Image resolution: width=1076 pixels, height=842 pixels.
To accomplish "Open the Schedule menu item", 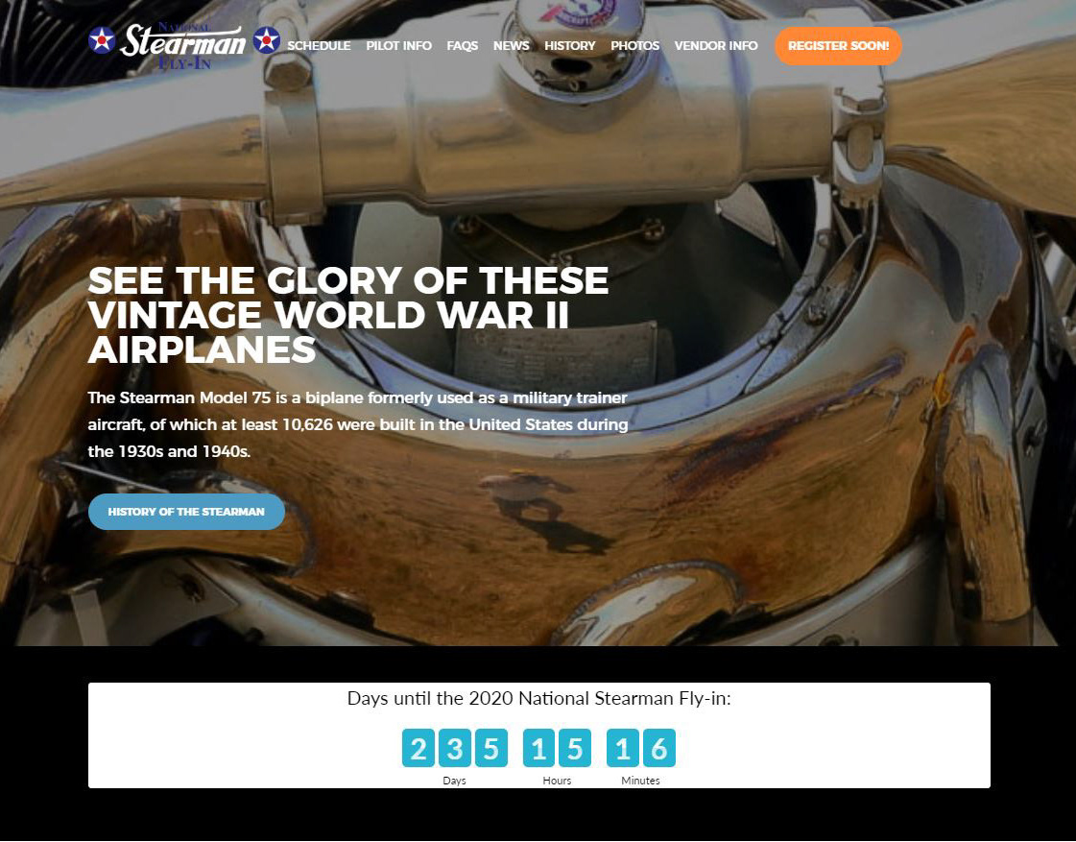I will tap(319, 46).
